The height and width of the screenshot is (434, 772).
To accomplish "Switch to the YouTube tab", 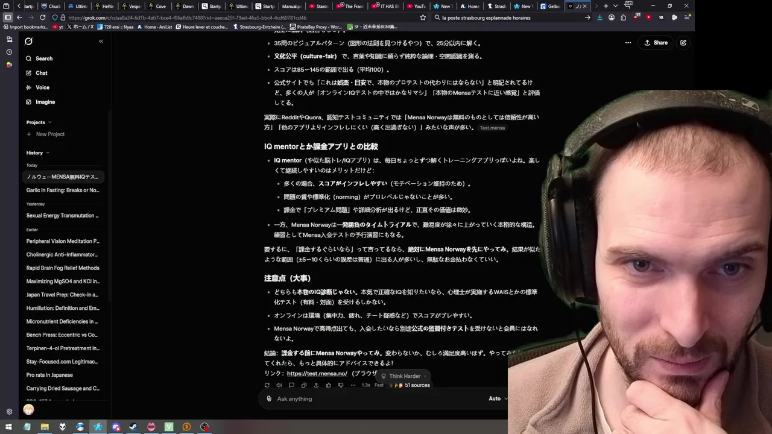I will tap(416, 6).
